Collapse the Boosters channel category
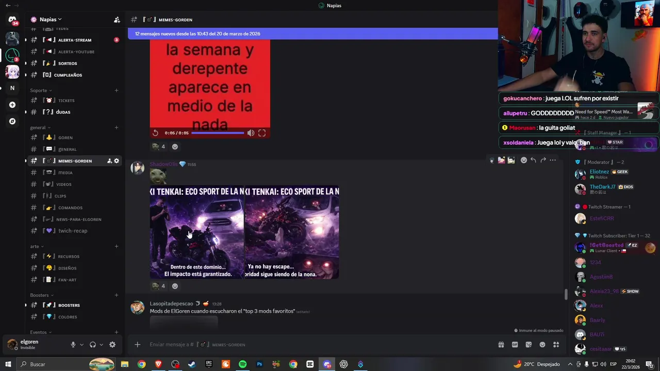Screen dimensions: 660x371 click(41, 295)
